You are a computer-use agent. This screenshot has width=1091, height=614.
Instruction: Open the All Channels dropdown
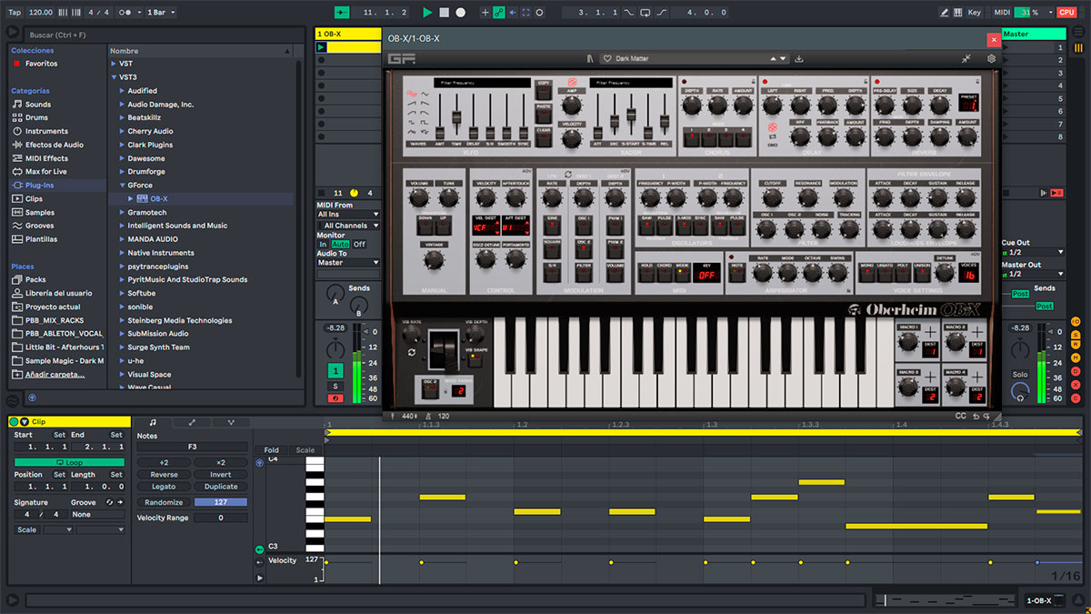348,226
